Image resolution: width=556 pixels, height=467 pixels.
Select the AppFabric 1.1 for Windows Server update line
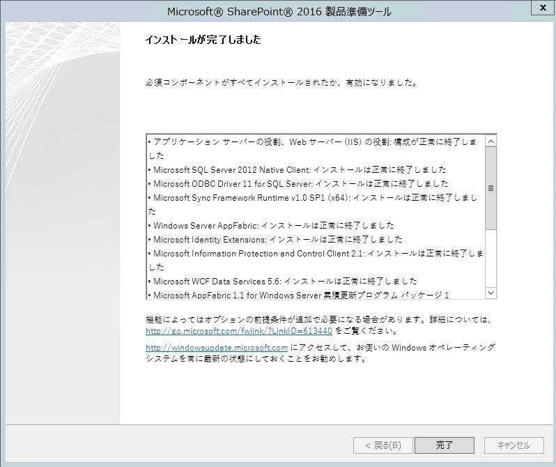pyautogui.click(x=299, y=295)
